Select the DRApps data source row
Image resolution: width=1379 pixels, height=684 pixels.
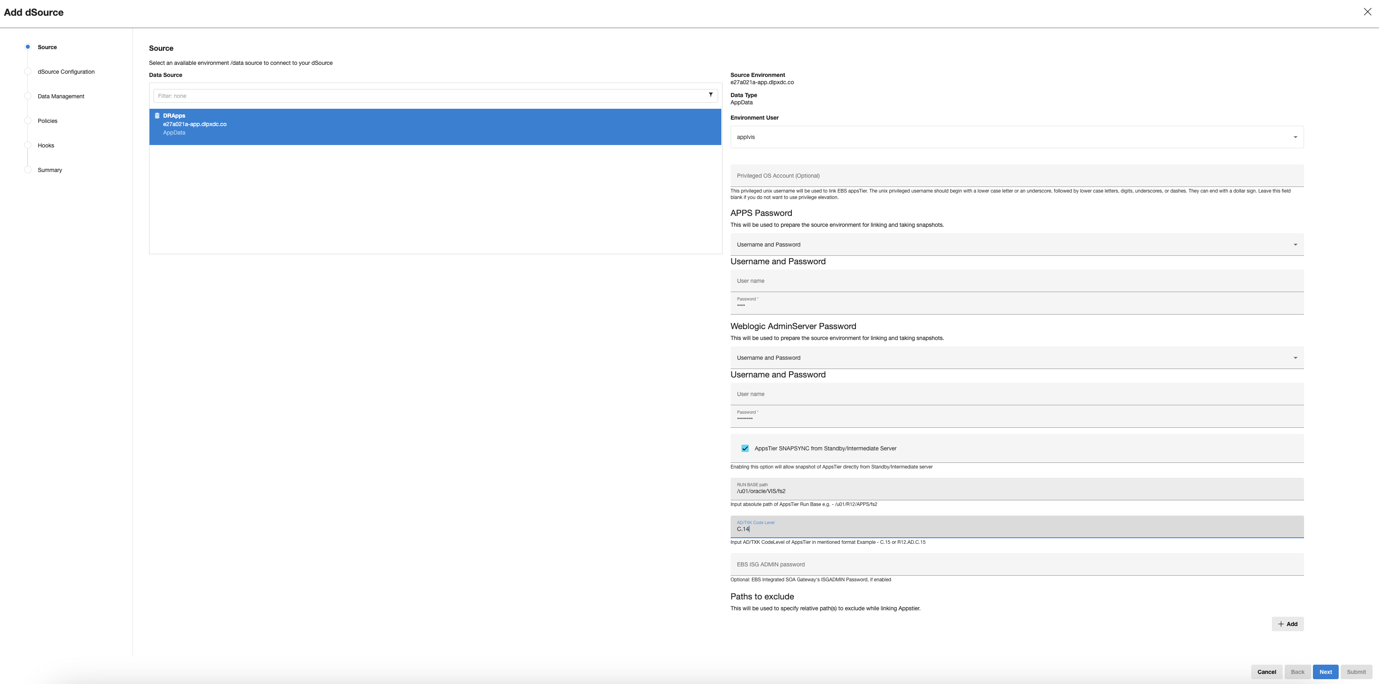pyautogui.click(x=435, y=127)
